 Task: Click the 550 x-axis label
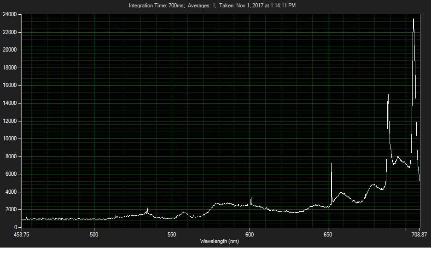[172, 235]
